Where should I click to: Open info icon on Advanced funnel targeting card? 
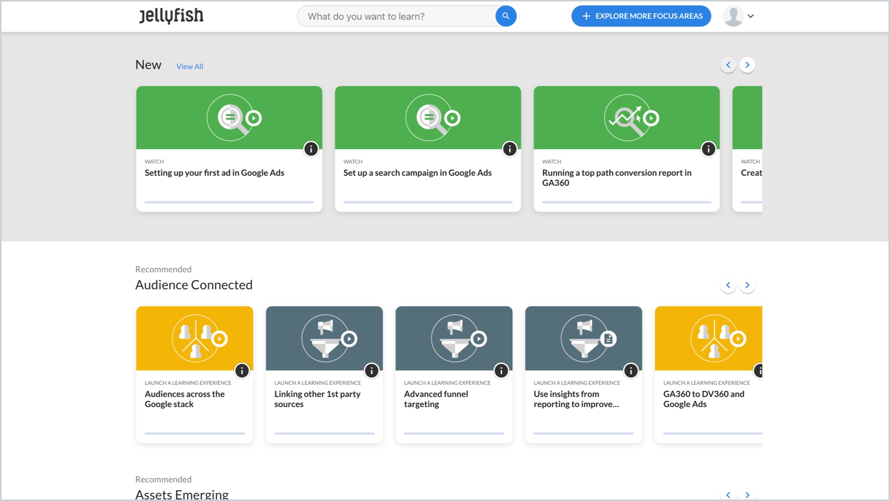pyautogui.click(x=501, y=371)
